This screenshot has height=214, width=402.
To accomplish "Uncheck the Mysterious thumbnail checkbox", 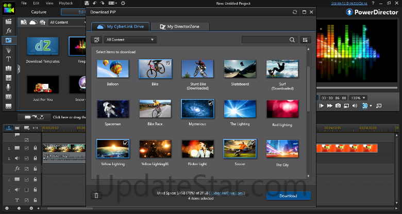I will [x=210, y=103].
